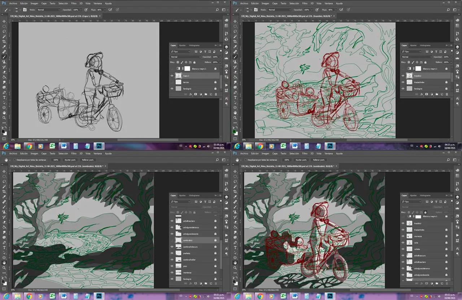Open Ayuda menu in 05:52 p.m. window

(x=339, y=154)
